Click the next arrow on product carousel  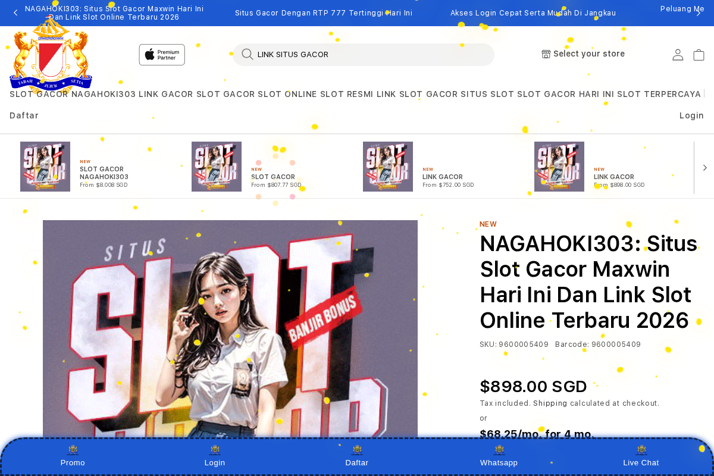(x=704, y=167)
